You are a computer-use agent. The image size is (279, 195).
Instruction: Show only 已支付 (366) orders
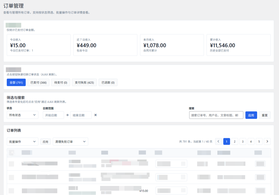click(38, 82)
